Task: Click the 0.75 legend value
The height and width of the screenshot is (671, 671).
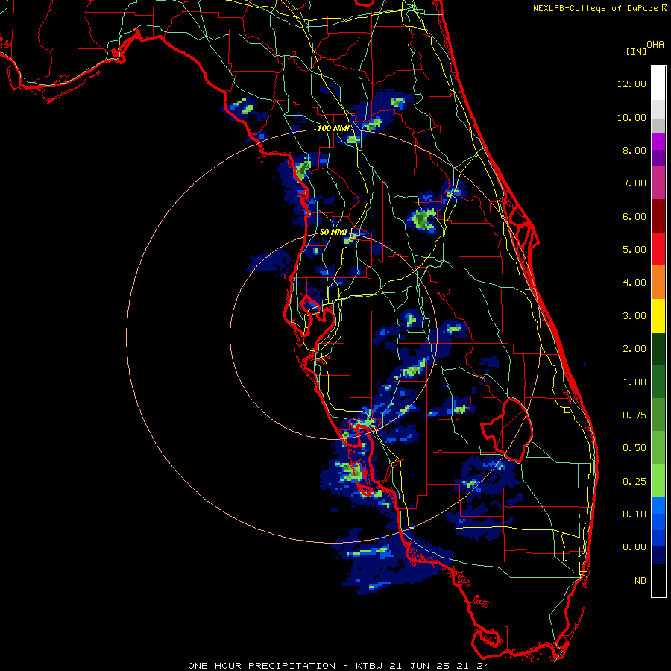Action: pos(634,415)
